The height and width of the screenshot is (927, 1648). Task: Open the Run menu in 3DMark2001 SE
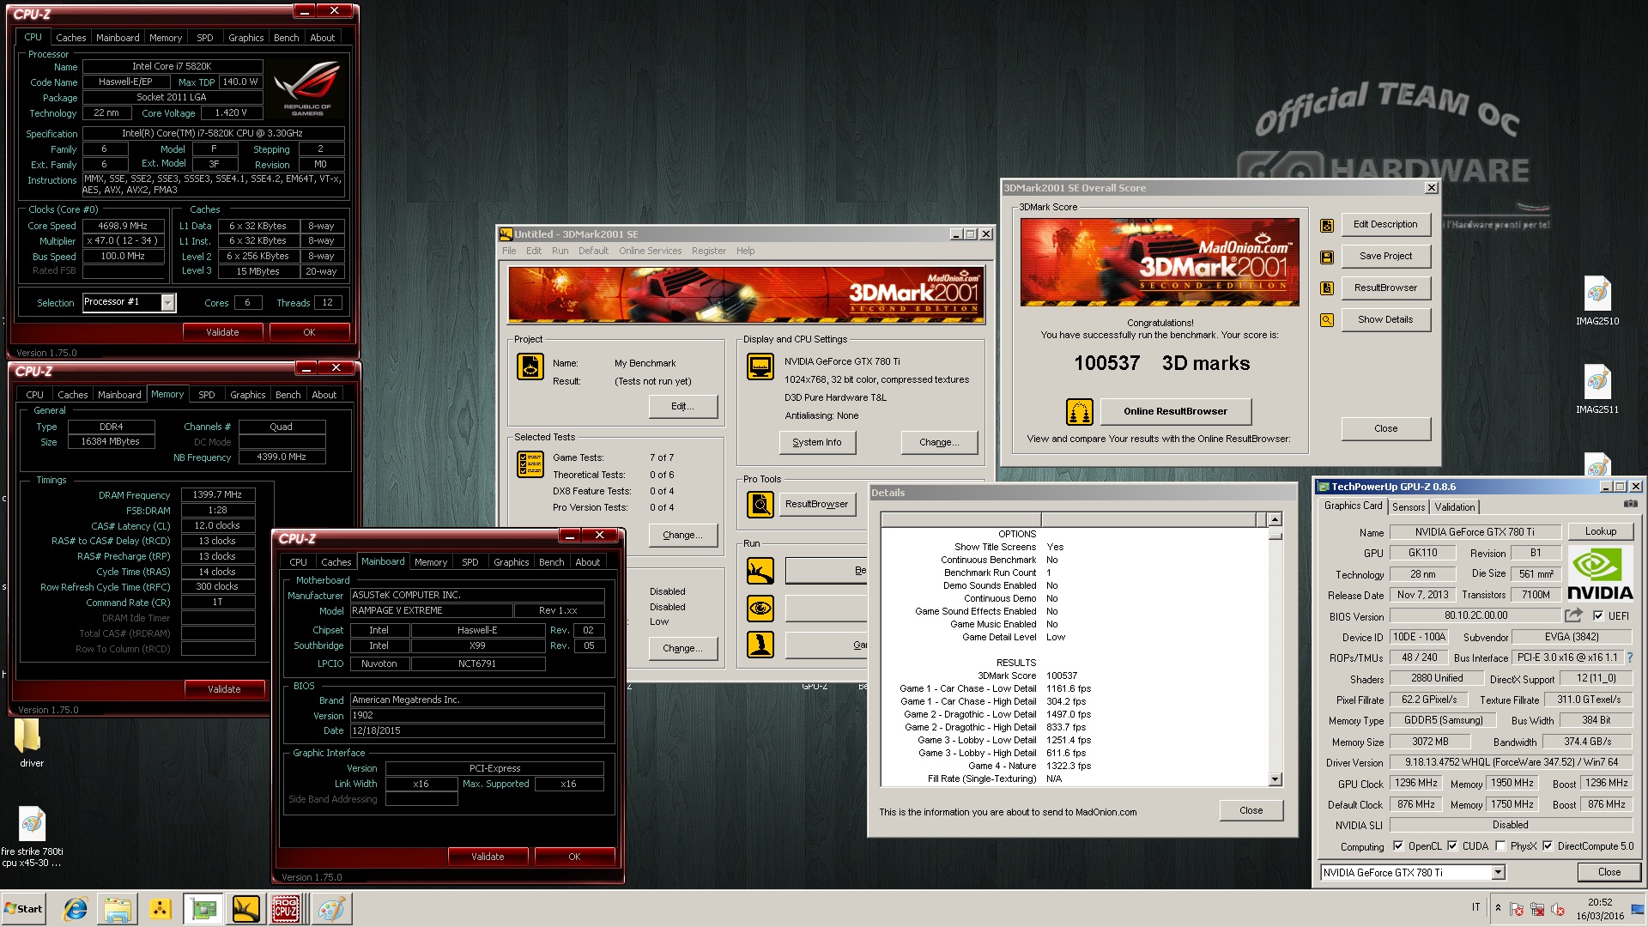560,251
